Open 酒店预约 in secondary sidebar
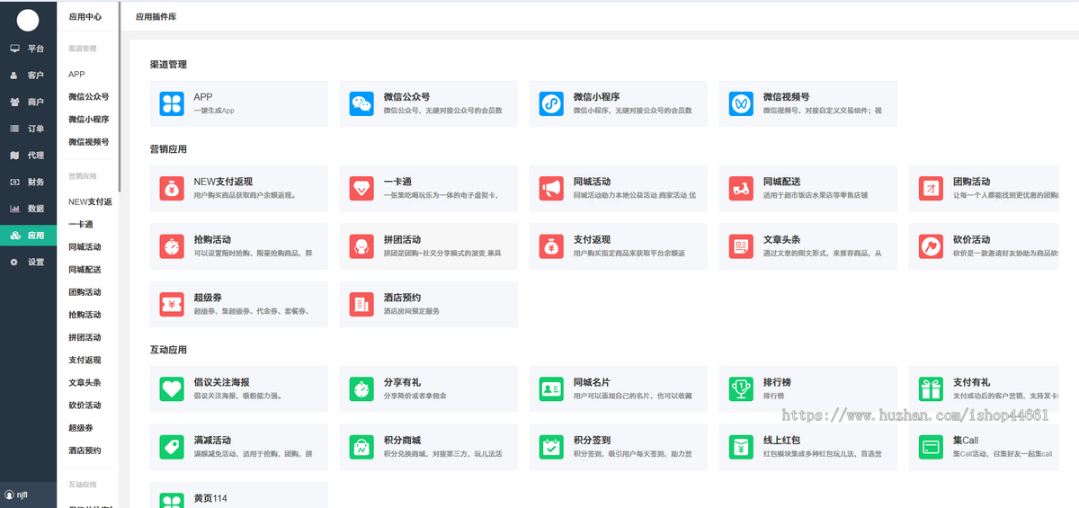 click(85, 450)
